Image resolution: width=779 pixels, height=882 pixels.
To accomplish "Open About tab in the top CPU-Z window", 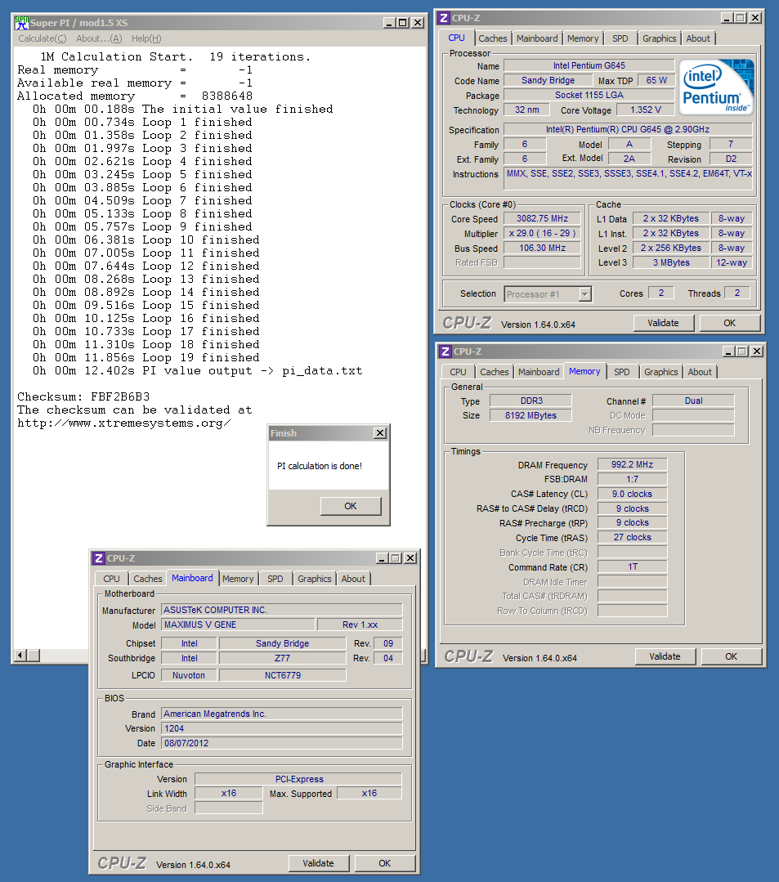I will 698,38.
